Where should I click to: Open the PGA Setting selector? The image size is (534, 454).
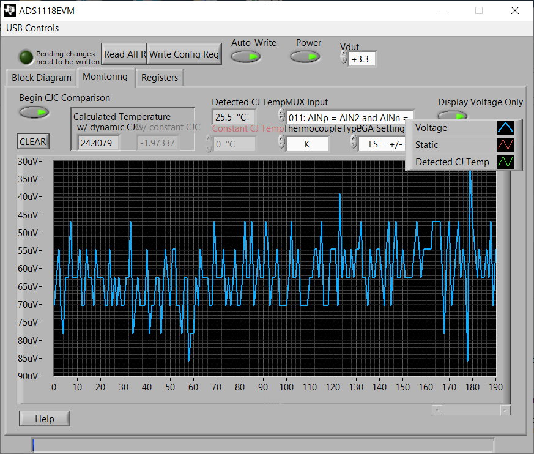pos(380,144)
